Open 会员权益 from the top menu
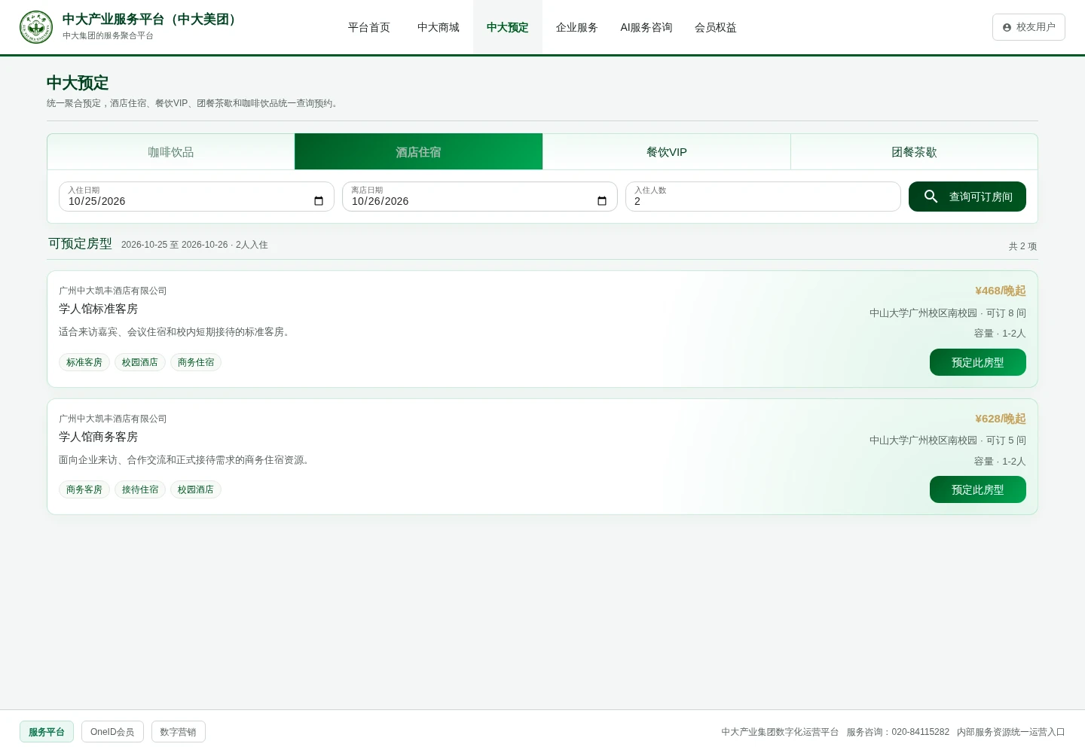 (x=716, y=27)
